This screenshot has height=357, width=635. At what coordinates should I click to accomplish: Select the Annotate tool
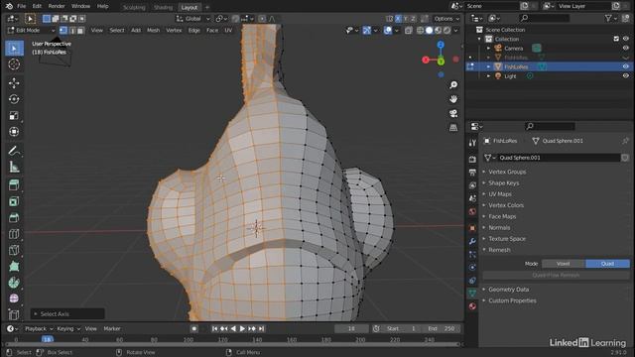pyautogui.click(x=14, y=151)
